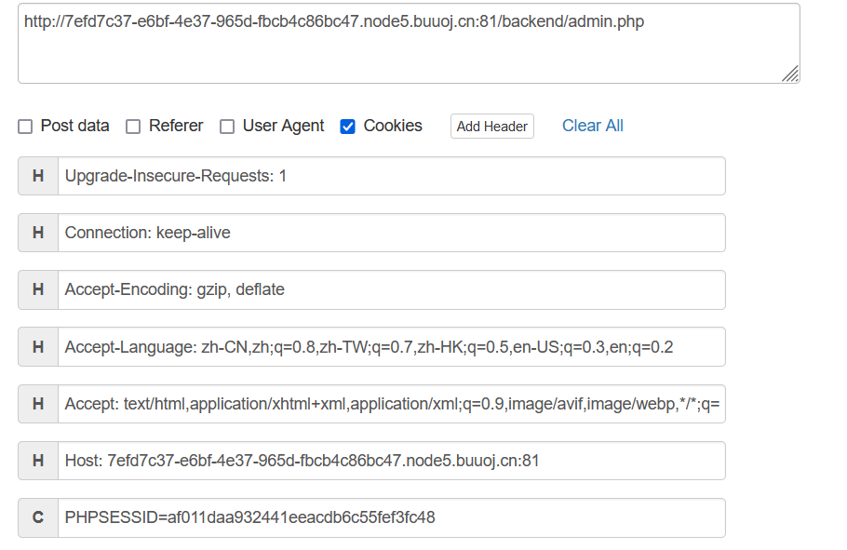Edit the Accept-Language header value
Screen dimensions: 847x550
[x=391, y=347]
